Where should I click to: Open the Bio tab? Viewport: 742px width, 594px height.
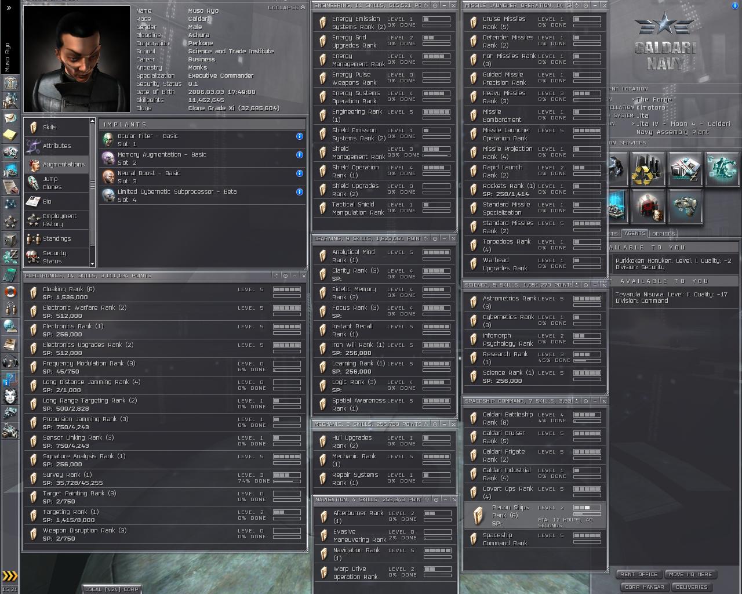tap(56, 202)
